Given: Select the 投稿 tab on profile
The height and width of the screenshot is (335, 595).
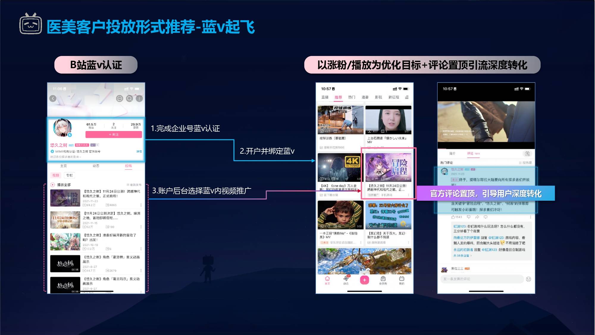Looking at the screenshot, I should 128,166.
